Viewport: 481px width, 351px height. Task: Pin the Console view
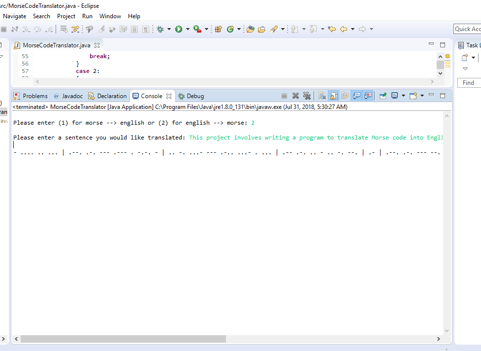point(383,96)
